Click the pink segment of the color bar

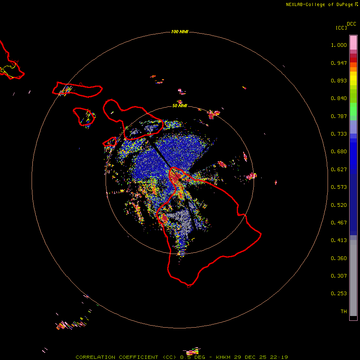(353, 43)
